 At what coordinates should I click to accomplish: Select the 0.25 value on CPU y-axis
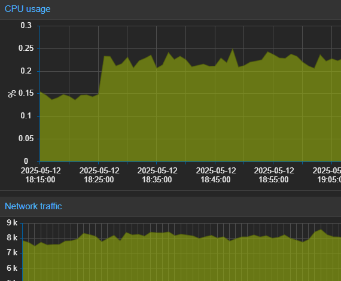[26, 48]
